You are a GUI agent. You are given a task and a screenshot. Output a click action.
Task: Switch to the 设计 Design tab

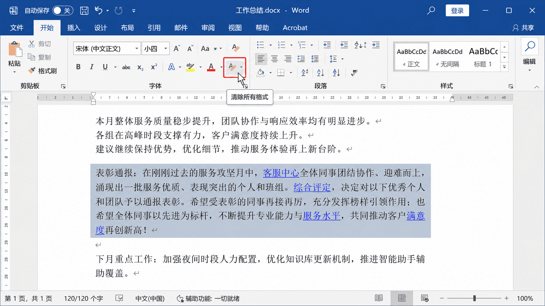(x=100, y=28)
